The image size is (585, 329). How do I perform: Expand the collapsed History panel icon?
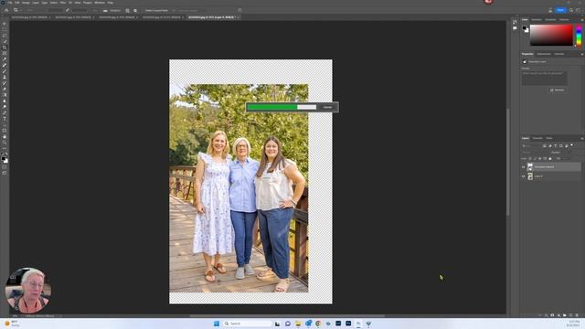tap(515, 22)
